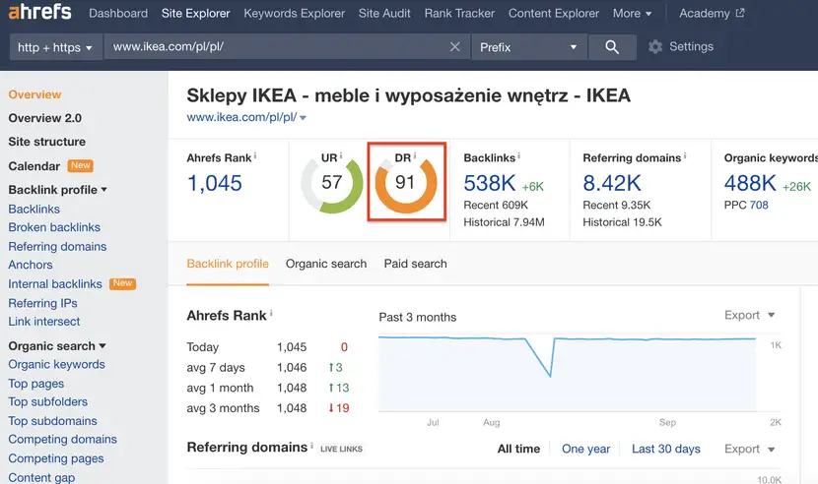
Task: Open Site Audit
Action: [x=384, y=13]
